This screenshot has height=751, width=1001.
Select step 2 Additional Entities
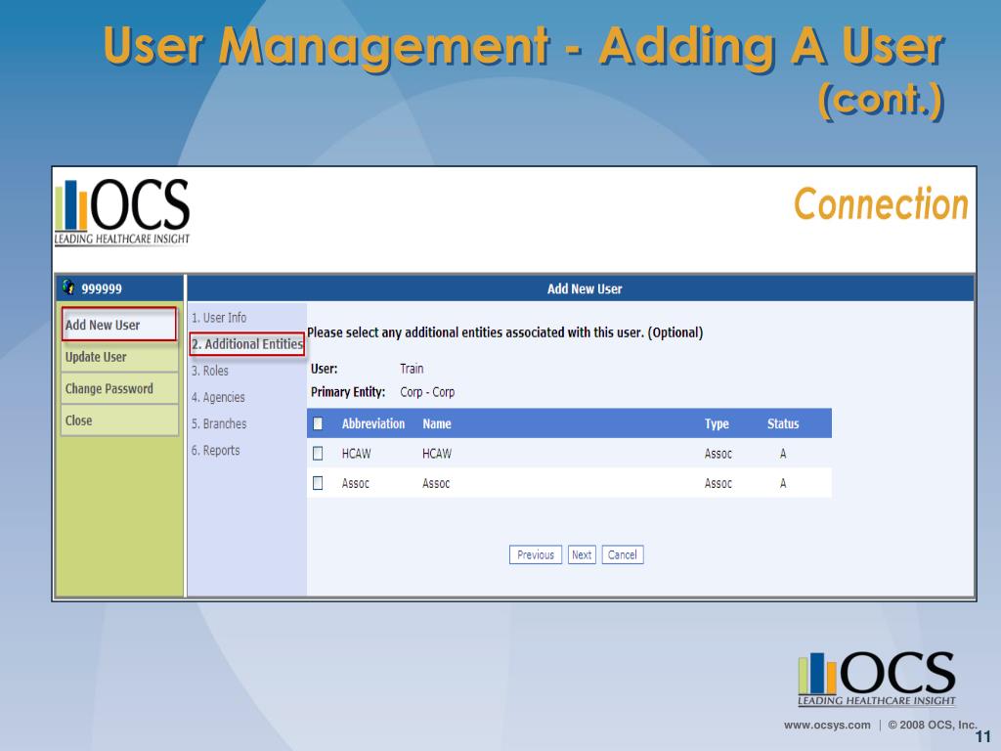point(247,344)
